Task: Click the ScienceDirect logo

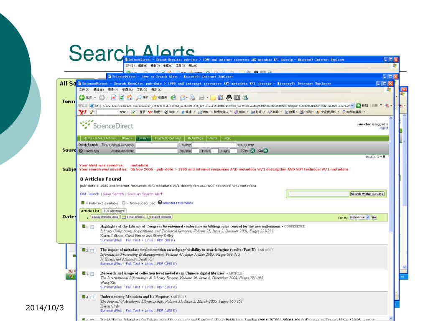Action: [107, 125]
